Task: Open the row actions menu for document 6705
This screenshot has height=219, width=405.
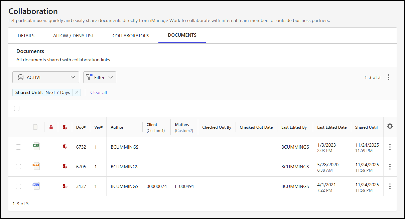Action: click(390, 166)
